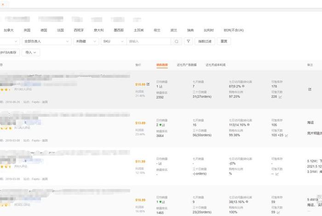Click info icon beside 87|9.2% conversion rate

pyautogui.click(x=243, y=86)
